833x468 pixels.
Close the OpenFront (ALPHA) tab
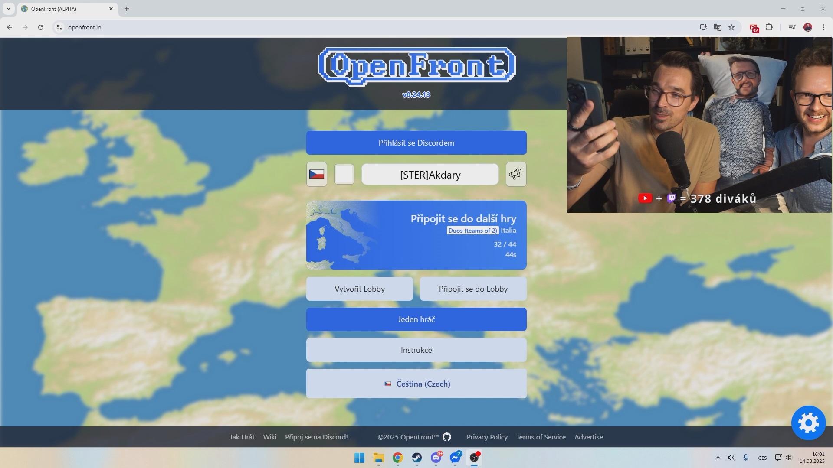(x=111, y=9)
